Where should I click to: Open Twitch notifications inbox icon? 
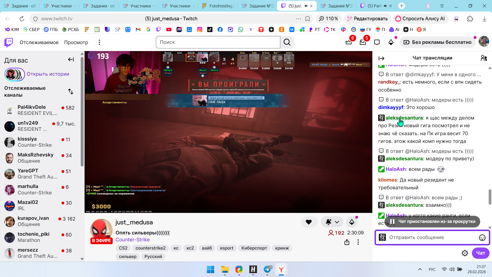point(363,42)
